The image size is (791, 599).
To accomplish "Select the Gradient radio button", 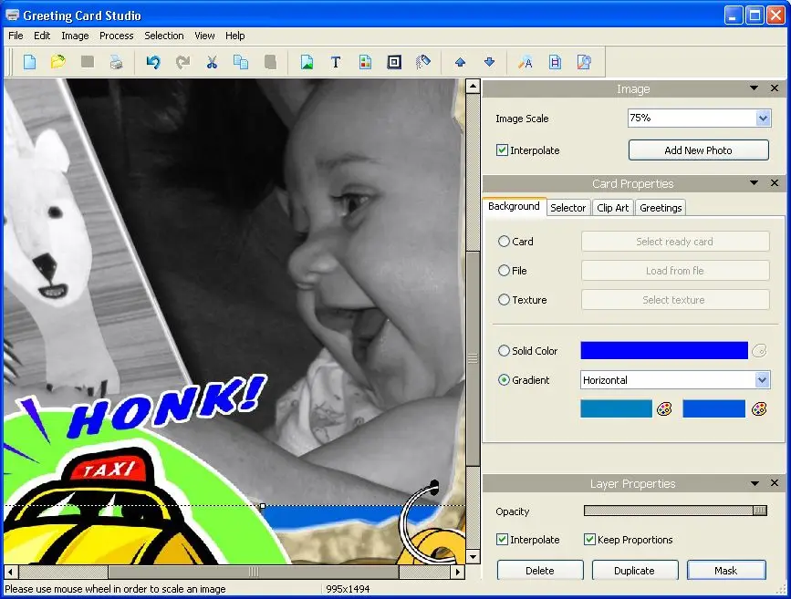I will click(504, 379).
